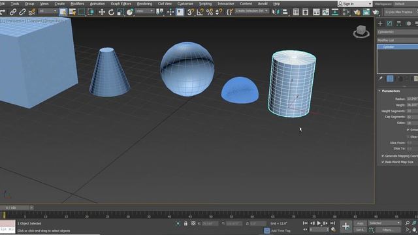Screen dimensions: 418x235
Task: Open the Arnold menu
Action: pyautogui.click(x=263, y=4)
